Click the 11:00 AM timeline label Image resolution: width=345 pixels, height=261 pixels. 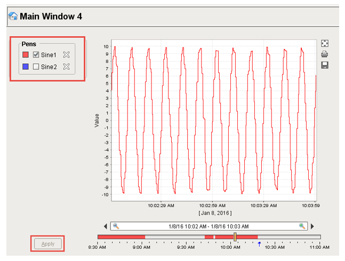pos(319,247)
